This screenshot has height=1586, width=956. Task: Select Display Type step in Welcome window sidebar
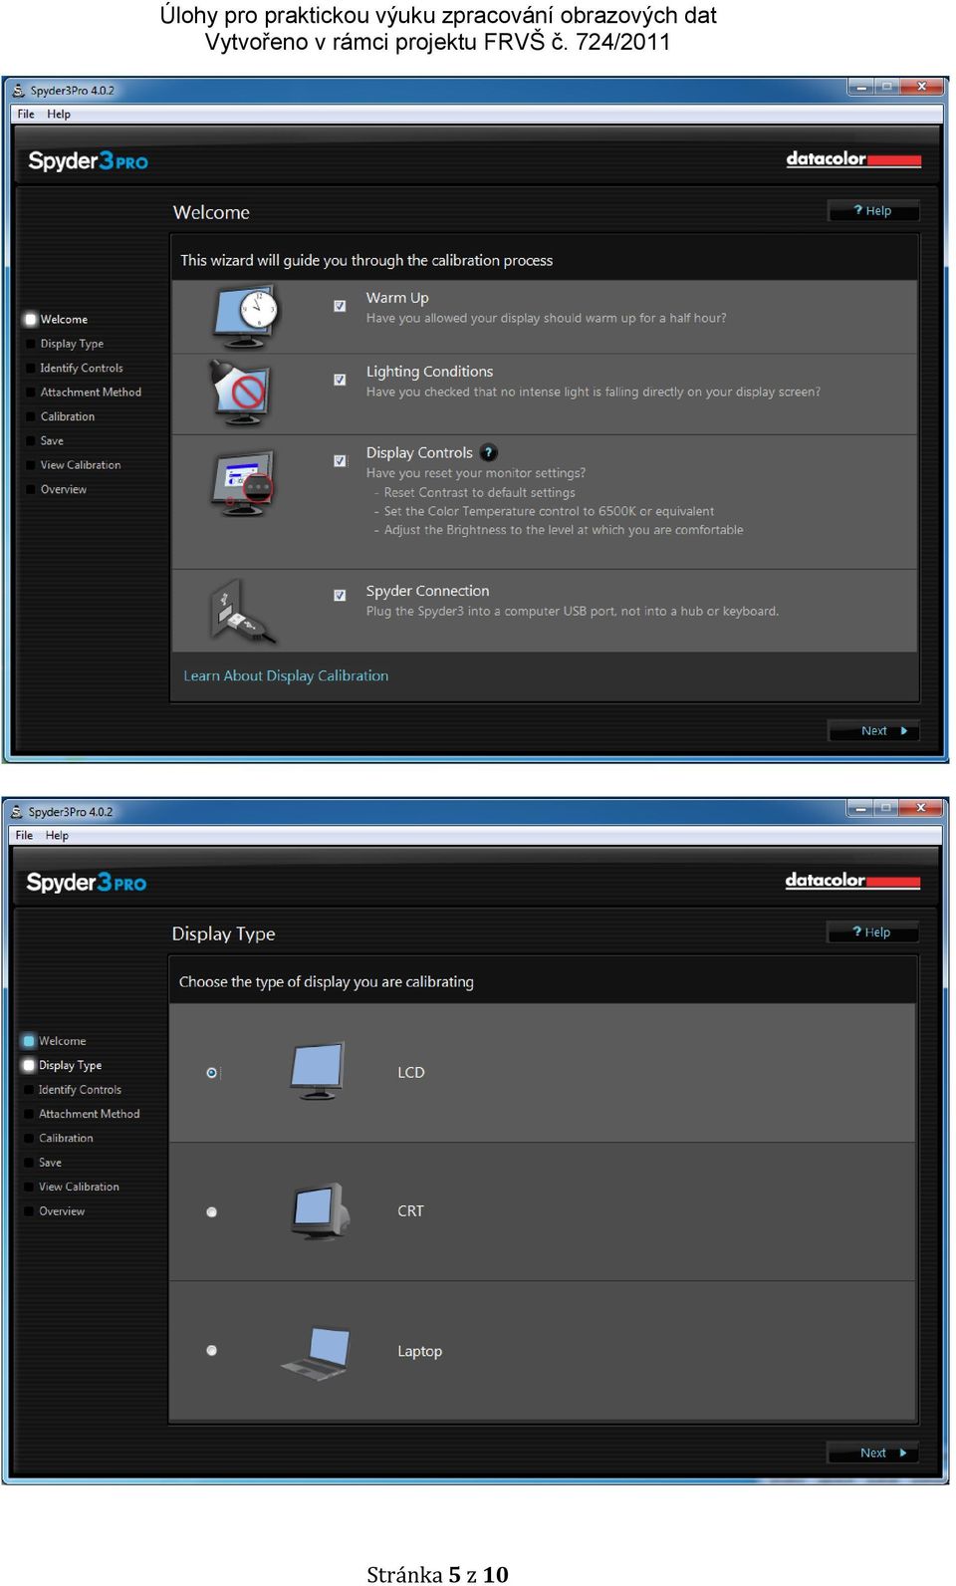[65, 344]
